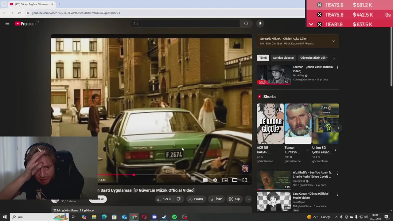Screen dimensions: 393x221
Task: Open Microsoft Store from the taskbar
Action: coord(114,217)
